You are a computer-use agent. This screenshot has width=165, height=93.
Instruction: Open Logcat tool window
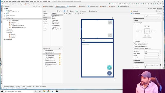pyautogui.click(x=36, y=86)
